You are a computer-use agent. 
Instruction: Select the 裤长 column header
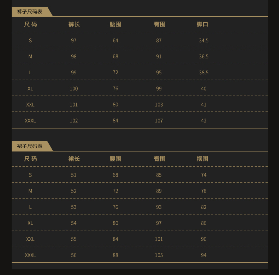click(x=74, y=24)
